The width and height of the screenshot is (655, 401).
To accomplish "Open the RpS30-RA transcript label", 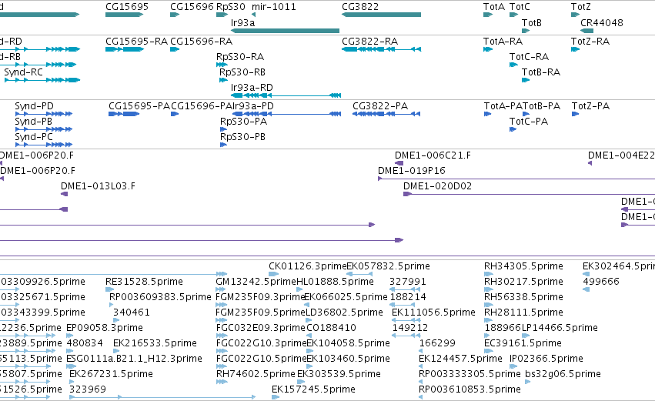I will 240,57.
